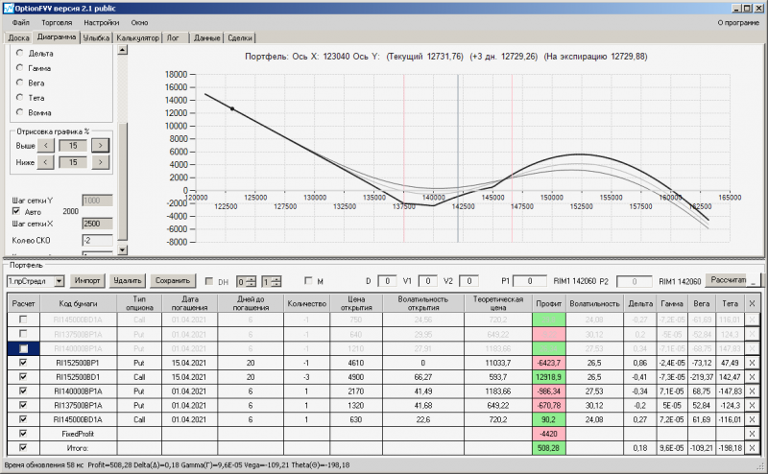The height and width of the screenshot is (474, 768).
Task: Switch to the Калькулятор tab
Action: [x=137, y=37]
